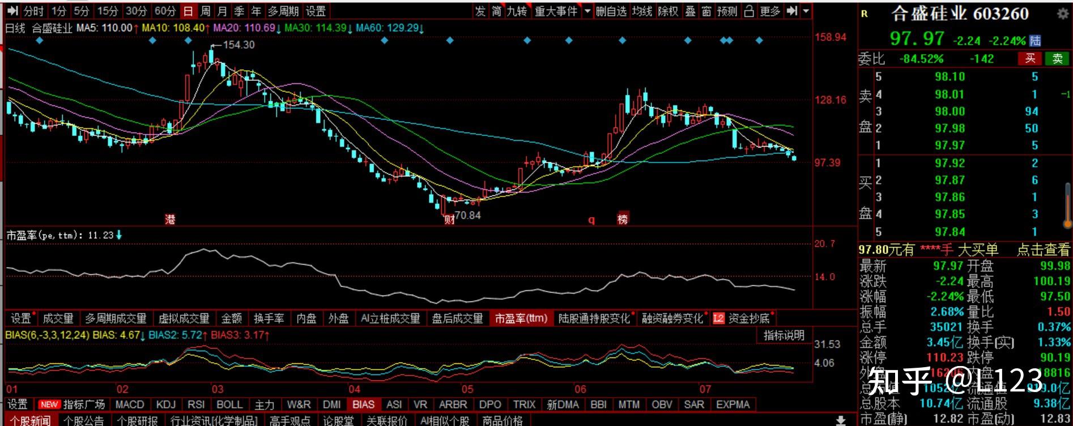Click the padlock lock icon in toolbar
The height and width of the screenshot is (426, 1073).
point(749,11)
